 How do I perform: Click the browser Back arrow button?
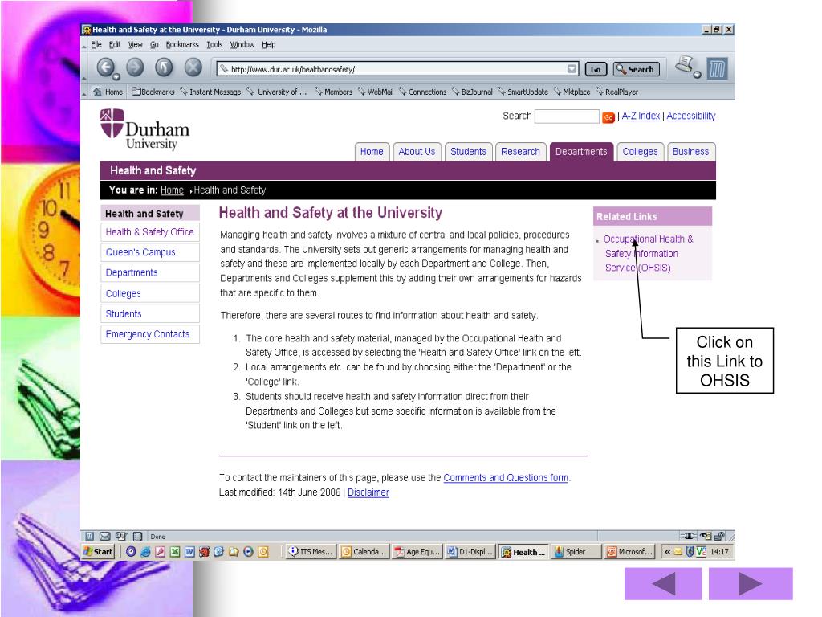point(107,67)
